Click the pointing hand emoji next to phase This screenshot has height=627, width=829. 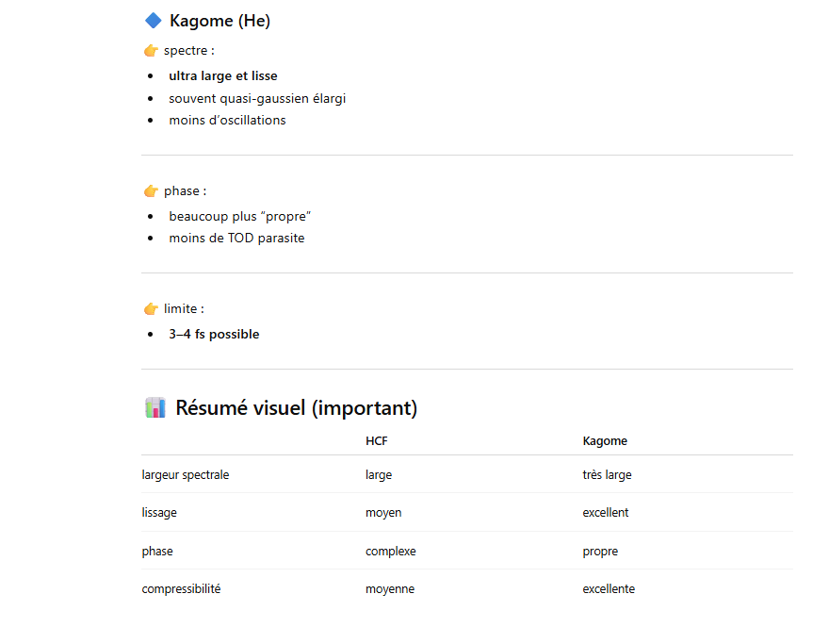[152, 191]
